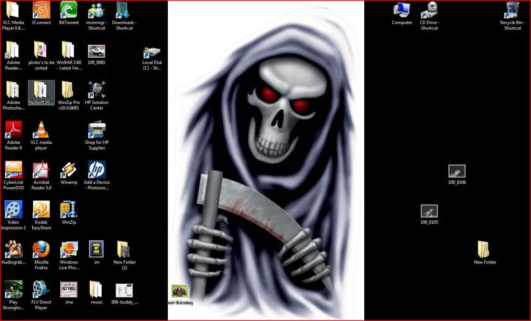Open CyberLink PowerDVD
The width and height of the screenshot is (531, 321).
tap(13, 171)
